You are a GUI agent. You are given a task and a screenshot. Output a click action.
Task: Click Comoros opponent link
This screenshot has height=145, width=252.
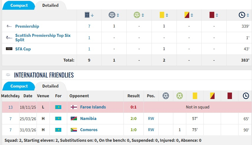[x=89, y=130]
